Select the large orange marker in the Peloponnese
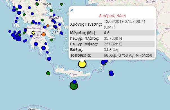Image resolution: width=170 pixels, height=110 pixels. [x=43, y=34]
